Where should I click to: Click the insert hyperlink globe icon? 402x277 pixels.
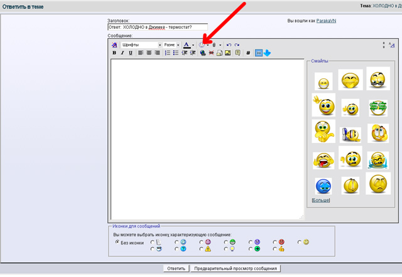202,53
